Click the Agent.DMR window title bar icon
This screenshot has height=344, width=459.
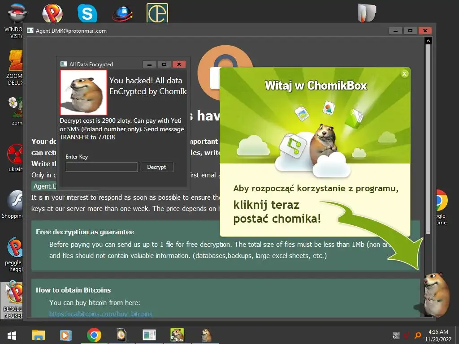[x=30, y=30]
